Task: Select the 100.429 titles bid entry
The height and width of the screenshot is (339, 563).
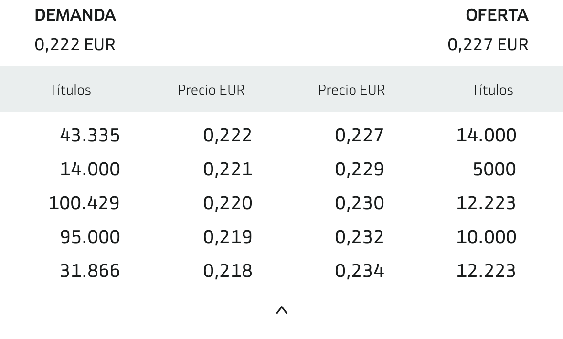Action: [x=84, y=203]
